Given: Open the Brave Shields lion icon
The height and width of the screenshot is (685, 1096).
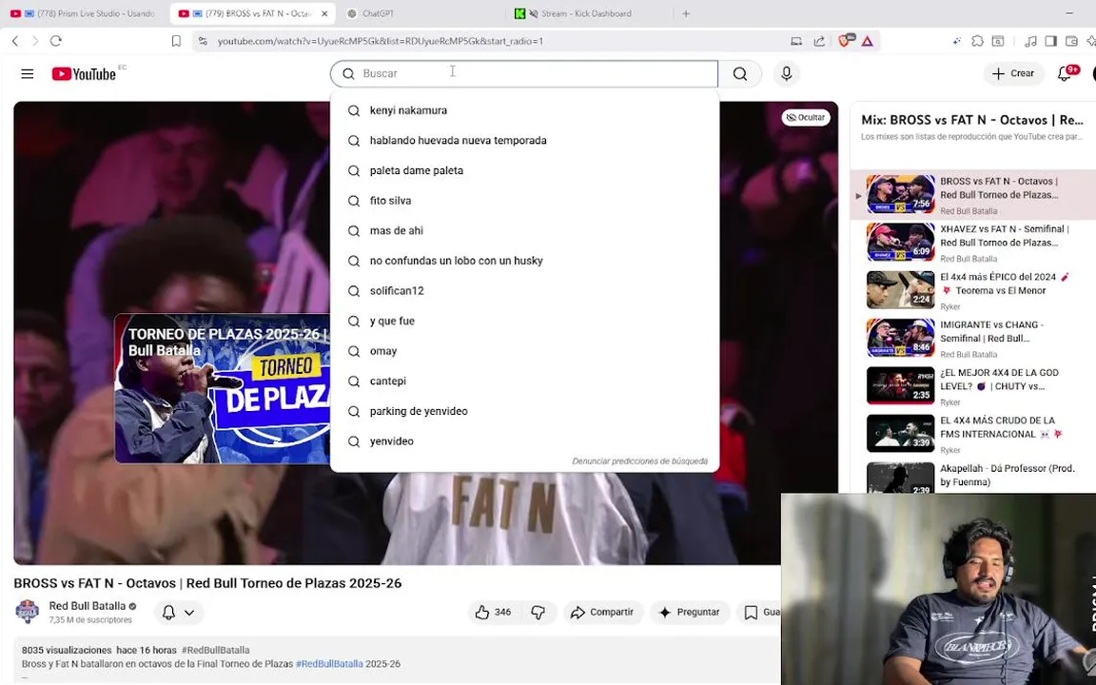Looking at the screenshot, I should [845, 41].
